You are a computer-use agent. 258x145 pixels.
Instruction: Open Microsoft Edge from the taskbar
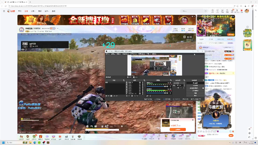tap(35, 142)
